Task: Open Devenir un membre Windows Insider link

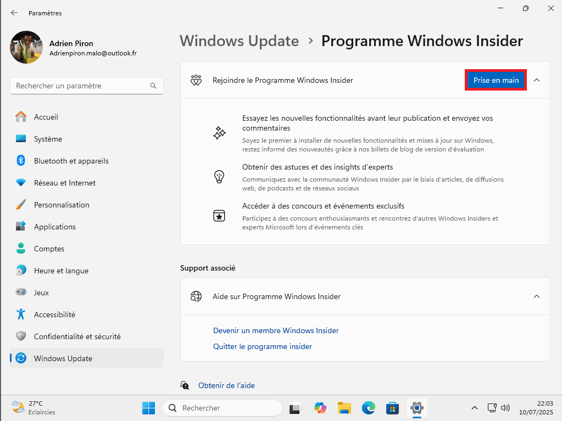Action: click(x=276, y=330)
